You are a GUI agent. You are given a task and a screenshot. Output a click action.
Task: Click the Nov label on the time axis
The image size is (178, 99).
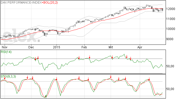(x=5, y=47)
